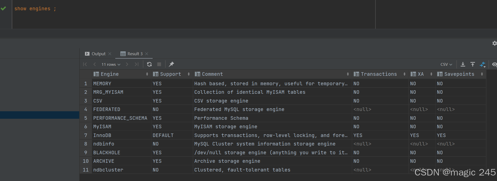Viewport: 497px width, 181px height.
Task: Click the stop execution square icon
Action: [159, 64]
